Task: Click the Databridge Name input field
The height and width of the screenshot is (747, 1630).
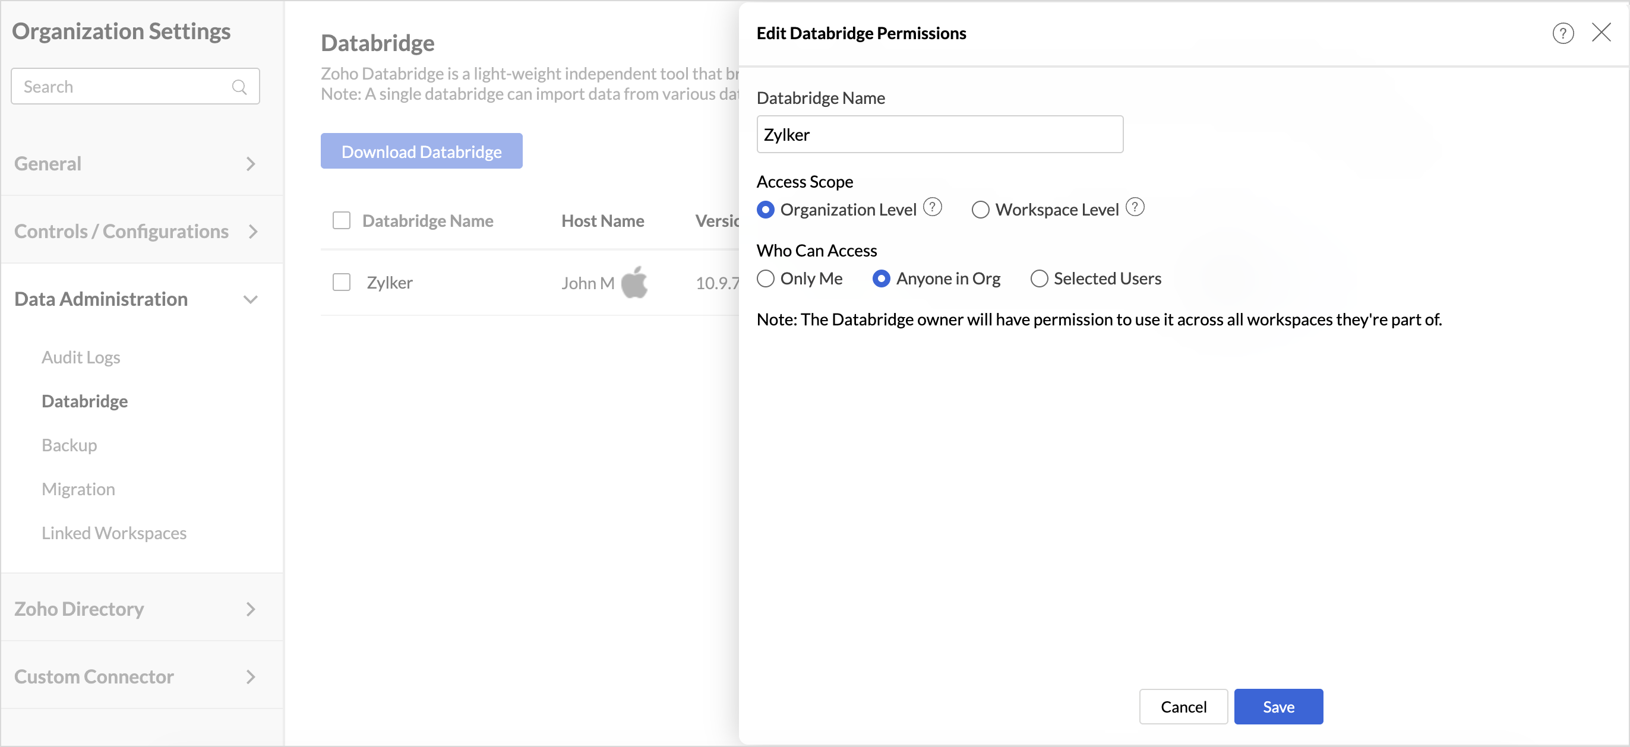Action: coord(939,134)
